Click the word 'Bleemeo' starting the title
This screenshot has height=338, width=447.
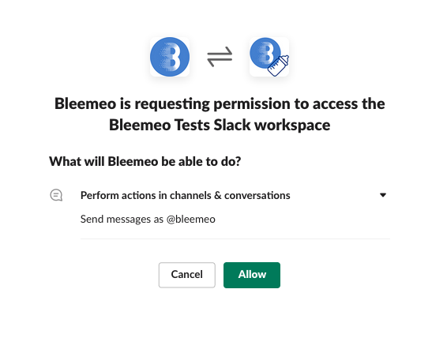pyautogui.click(x=85, y=103)
